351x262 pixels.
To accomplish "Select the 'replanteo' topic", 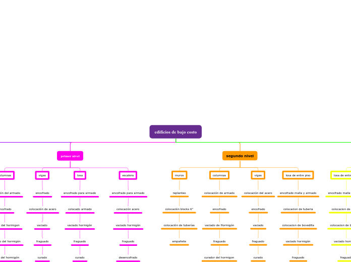I will pos(180,193).
